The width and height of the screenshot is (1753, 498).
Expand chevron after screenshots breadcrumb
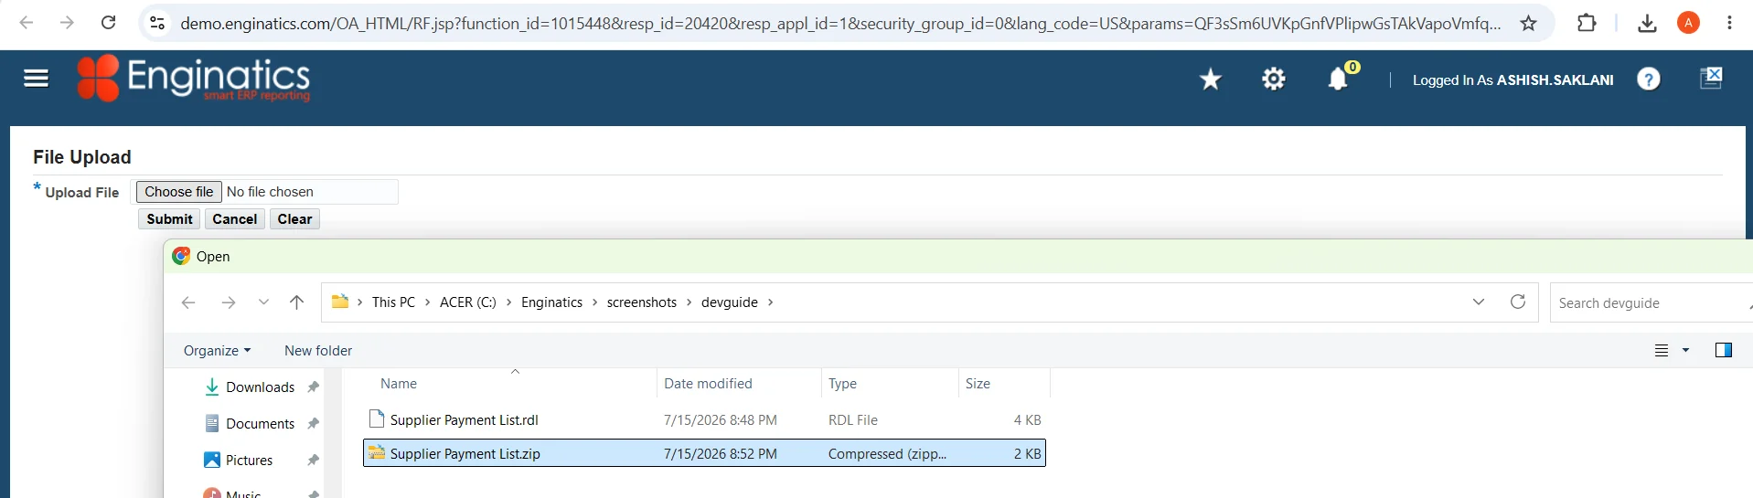(x=689, y=302)
